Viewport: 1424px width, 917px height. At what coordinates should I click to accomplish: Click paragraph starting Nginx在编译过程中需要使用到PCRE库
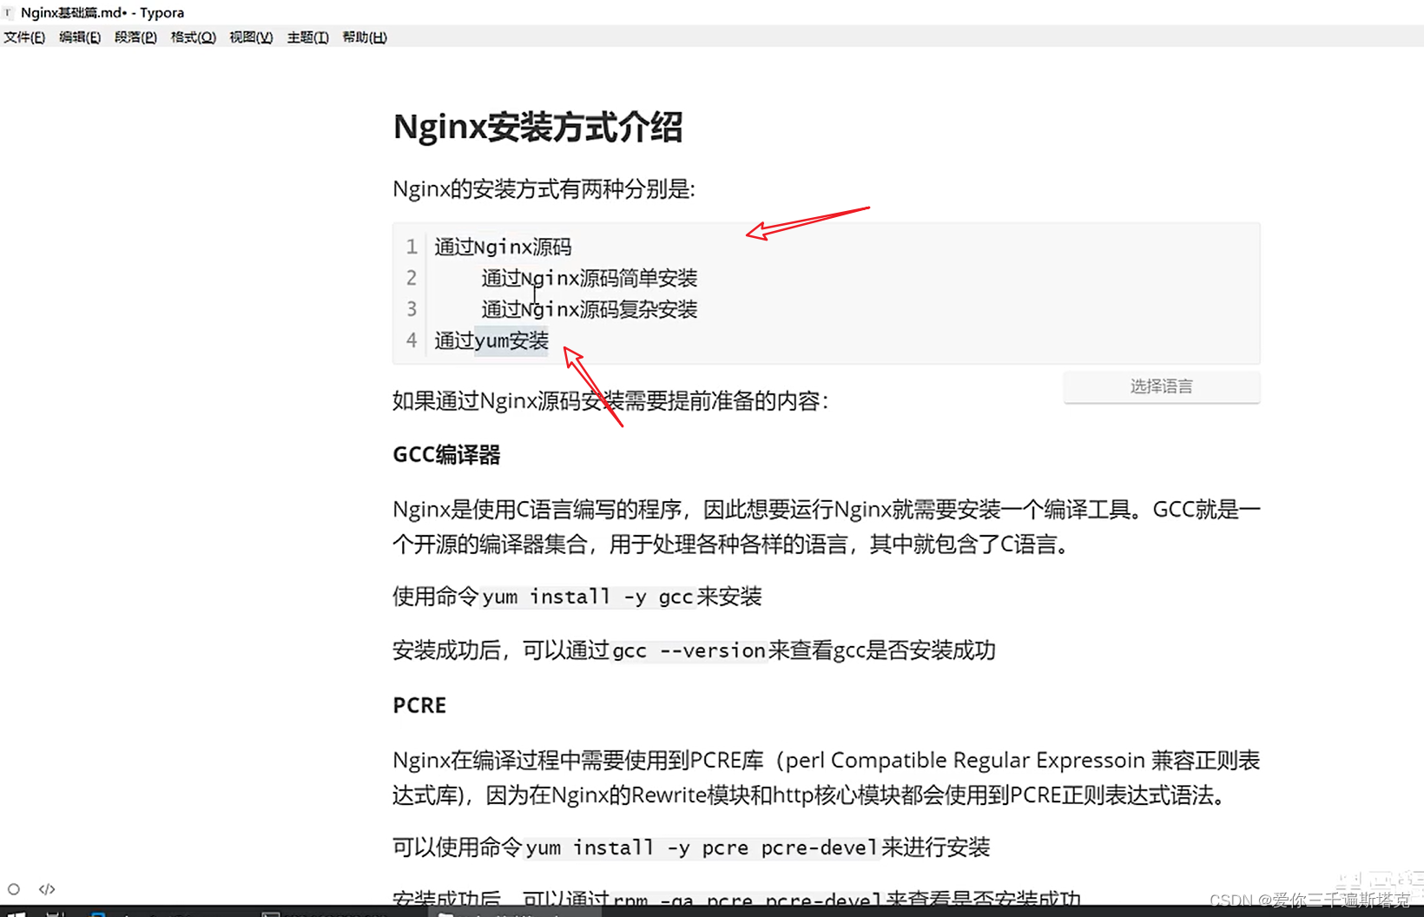(x=826, y=777)
